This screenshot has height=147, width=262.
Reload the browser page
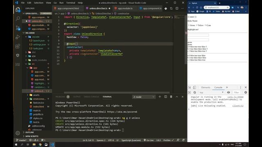coord(197,7)
